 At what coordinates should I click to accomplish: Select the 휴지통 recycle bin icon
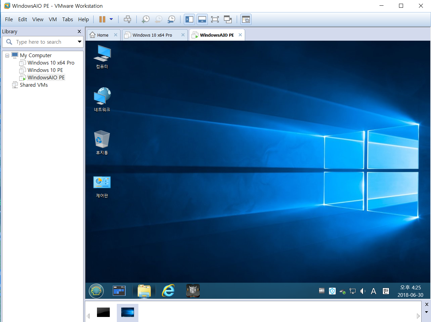(102, 143)
